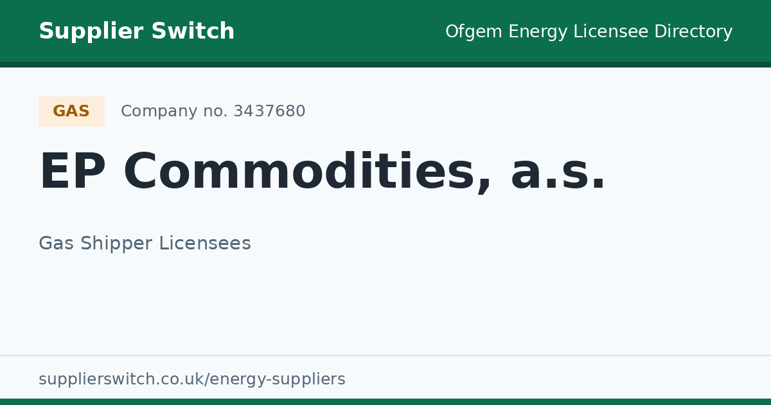The image size is (771, 405).
Task: Click the EP initials in the heading
Action: click(x=72, y=173)
